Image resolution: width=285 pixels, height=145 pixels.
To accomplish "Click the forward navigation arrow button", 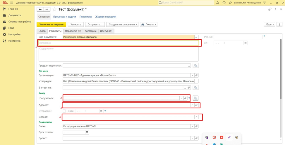I will [x=47, y=9].
